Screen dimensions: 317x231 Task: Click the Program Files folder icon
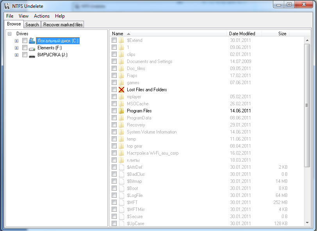click(121, 111)
